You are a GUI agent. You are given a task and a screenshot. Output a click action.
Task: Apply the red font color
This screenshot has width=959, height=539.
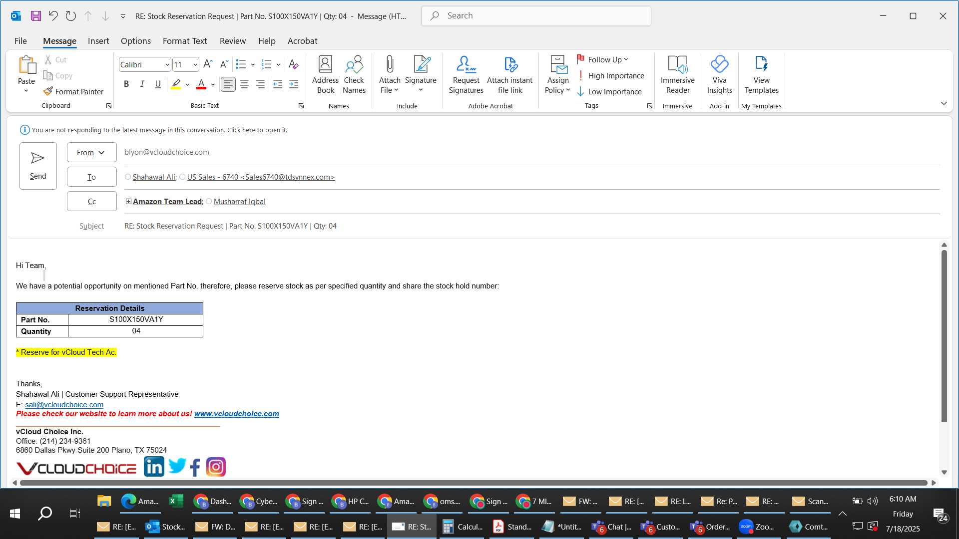pyautogui.click(x=201, y=84)
